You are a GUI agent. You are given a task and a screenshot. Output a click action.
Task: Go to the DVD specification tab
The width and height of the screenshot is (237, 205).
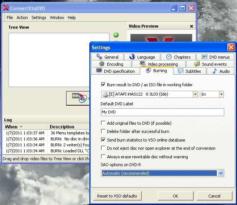(x=116, y=71)
